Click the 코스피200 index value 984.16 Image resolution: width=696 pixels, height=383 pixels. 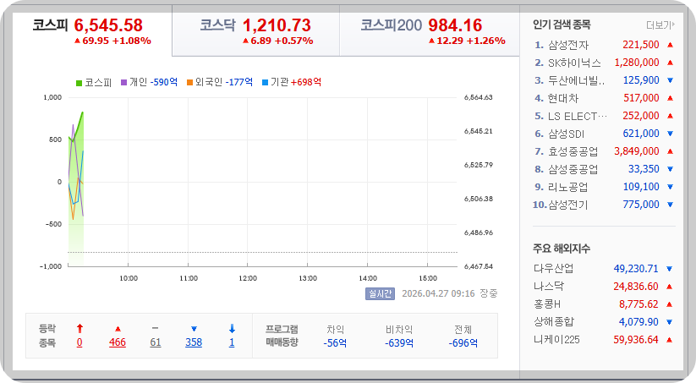point(456,25)
